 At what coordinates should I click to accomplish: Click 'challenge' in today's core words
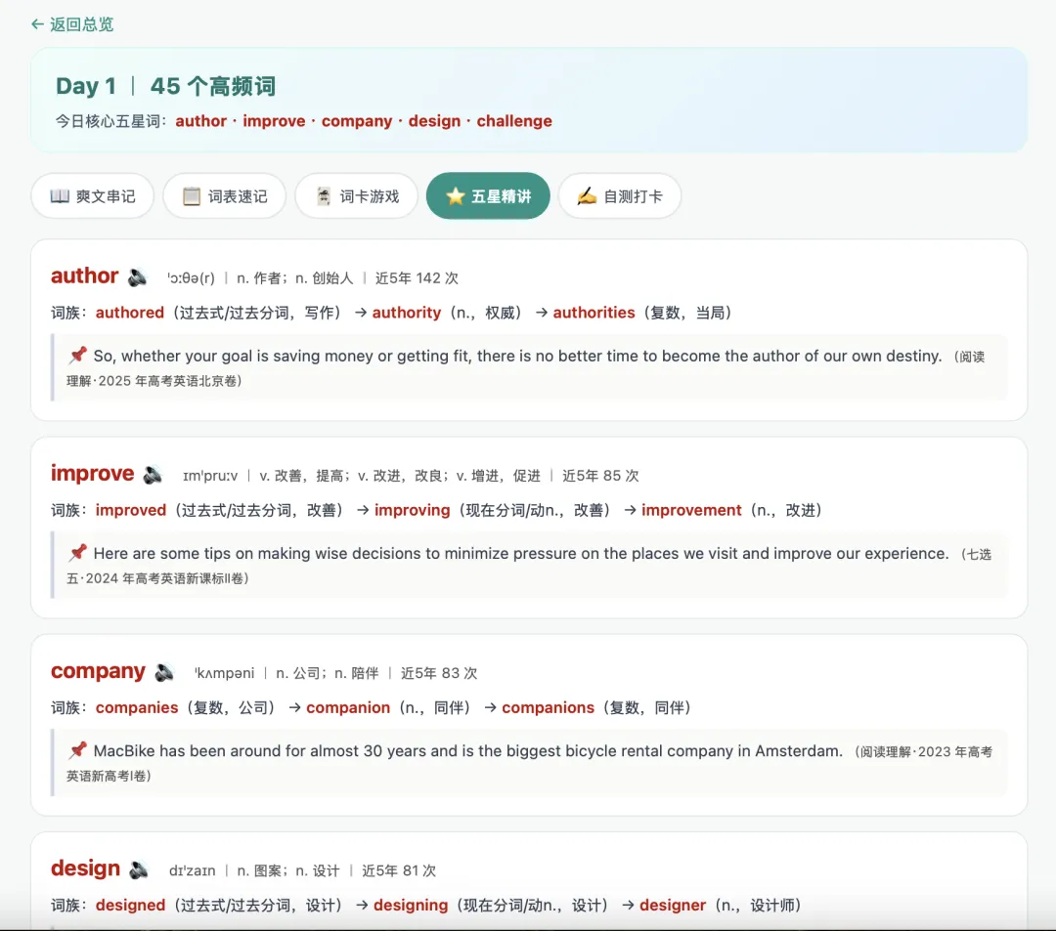(x=514, y=121)
